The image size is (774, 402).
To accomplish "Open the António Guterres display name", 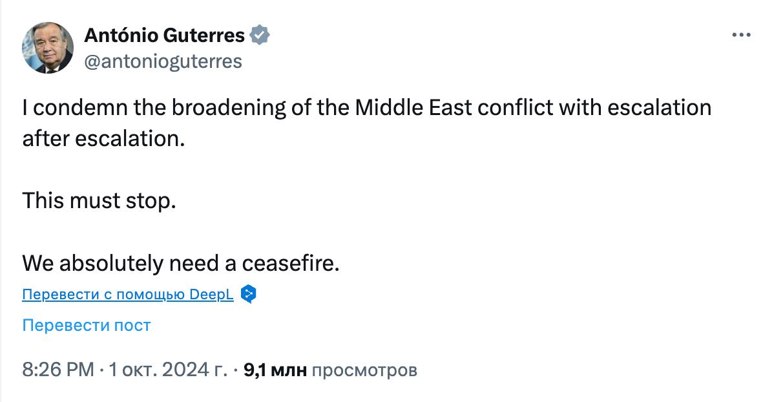I will pos(165,36).
